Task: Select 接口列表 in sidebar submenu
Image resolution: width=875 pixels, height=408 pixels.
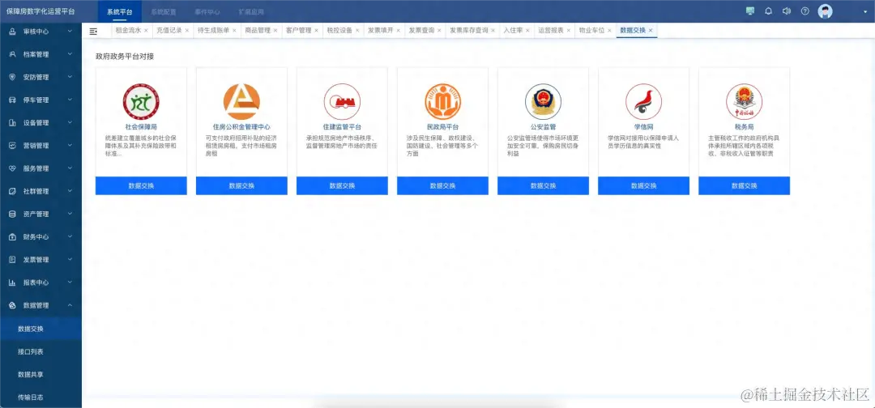Action: click(31, 351)
